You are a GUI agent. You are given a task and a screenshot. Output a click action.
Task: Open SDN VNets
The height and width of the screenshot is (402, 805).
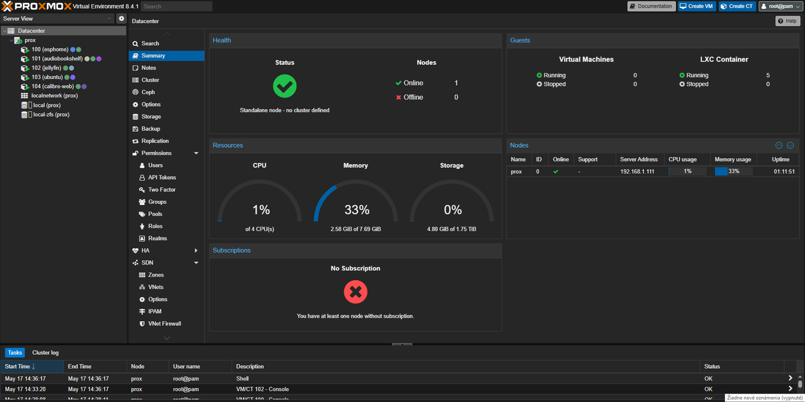(166, 287)
